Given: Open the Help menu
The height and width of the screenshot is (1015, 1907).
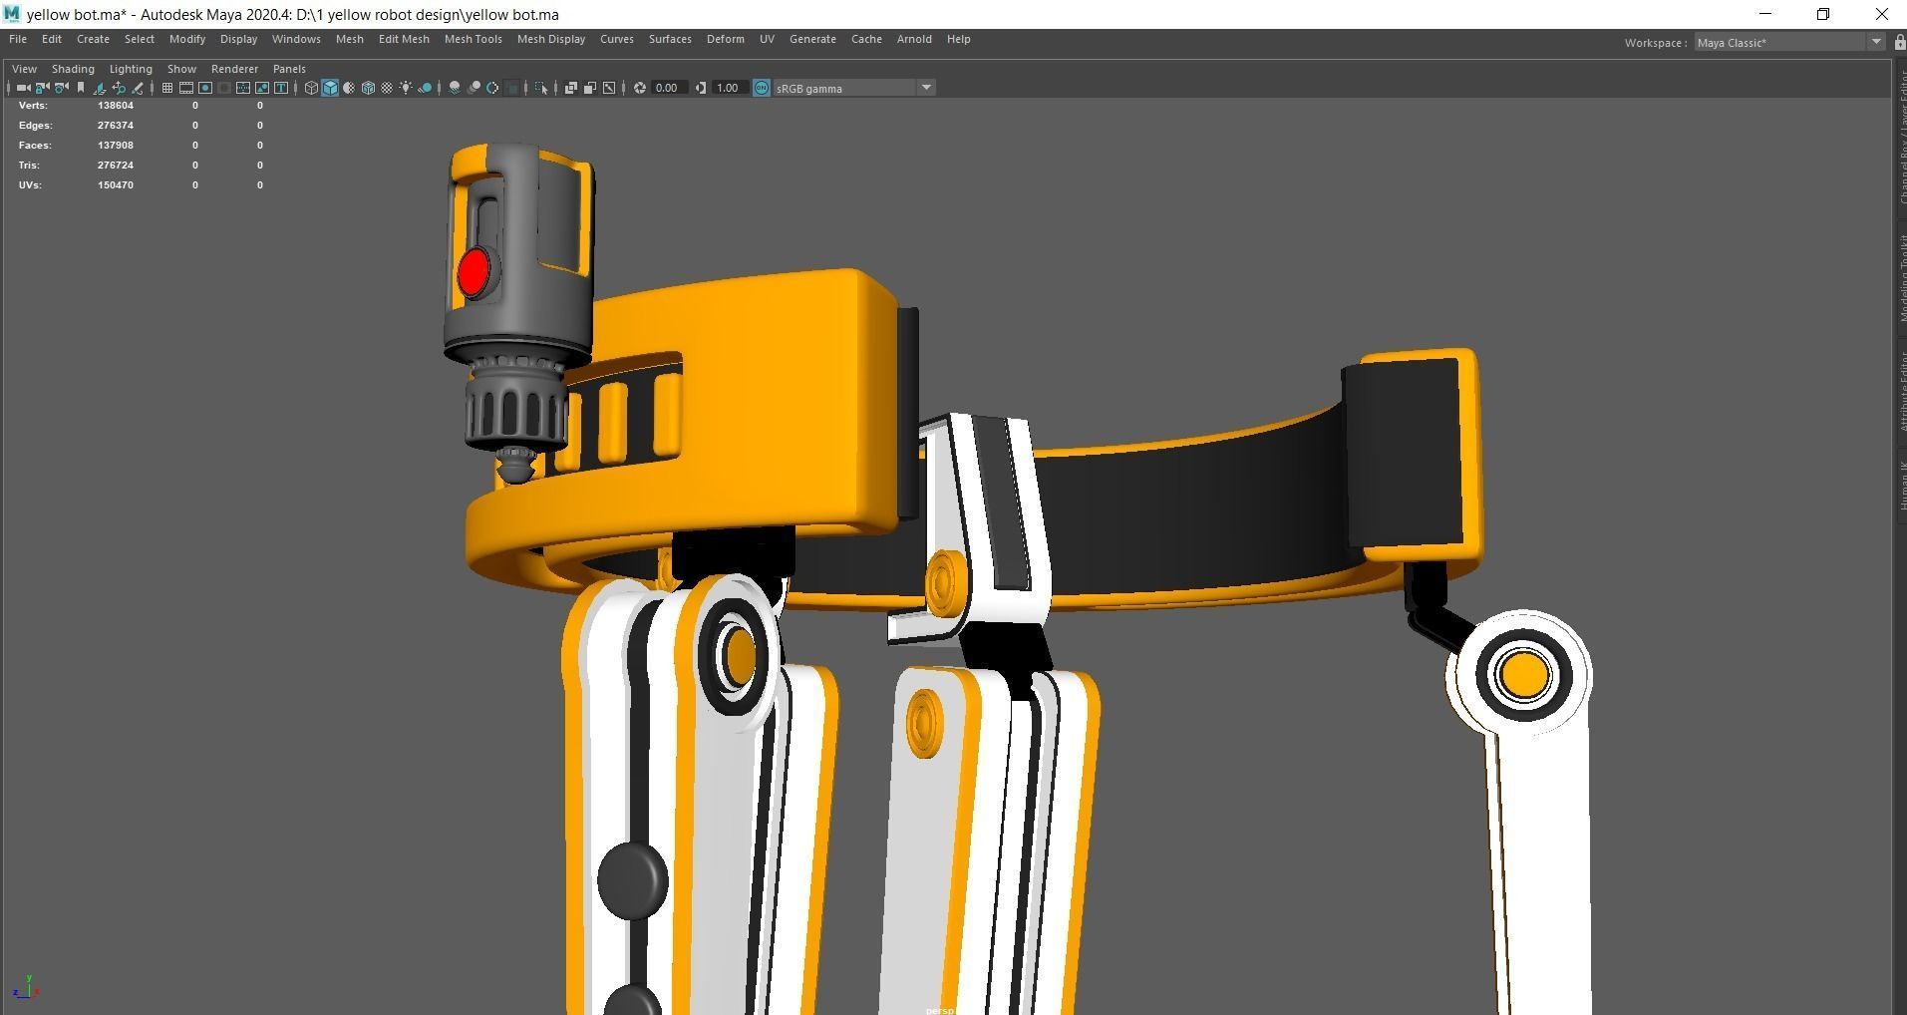Looking at the screenshot, I should click(x=959, y=39).
